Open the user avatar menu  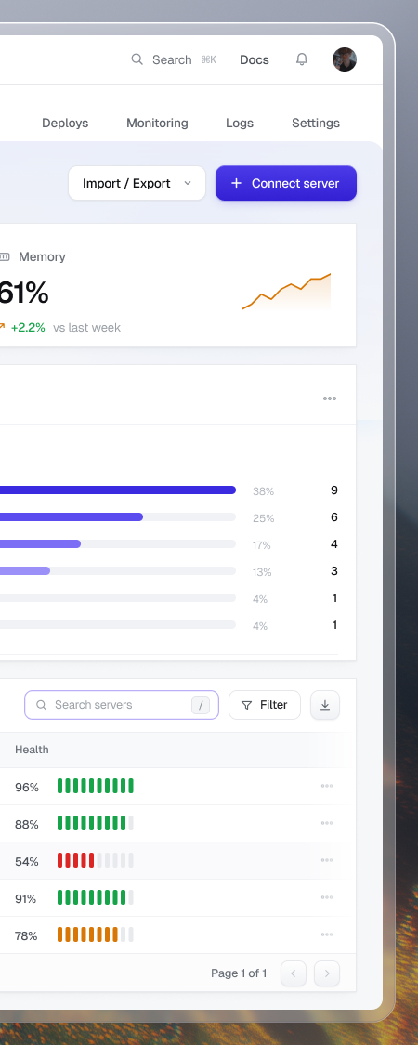click(345, 59)
